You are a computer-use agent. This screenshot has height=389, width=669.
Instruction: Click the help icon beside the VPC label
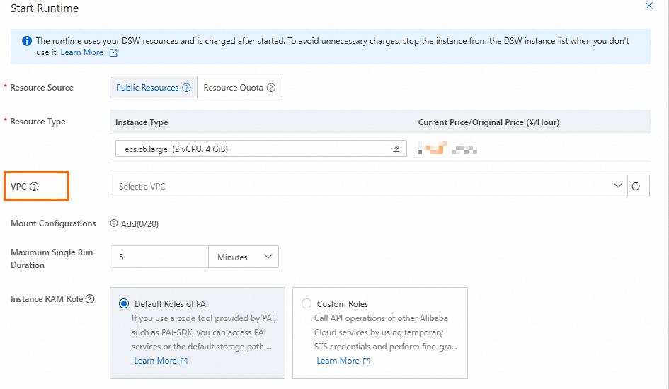pyautogui.click(x=34, y=187)
